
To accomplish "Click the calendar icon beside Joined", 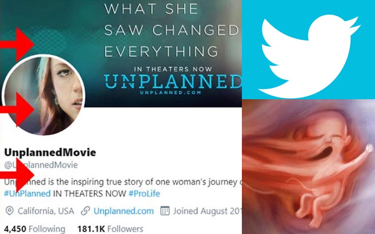I will (165, 211).
